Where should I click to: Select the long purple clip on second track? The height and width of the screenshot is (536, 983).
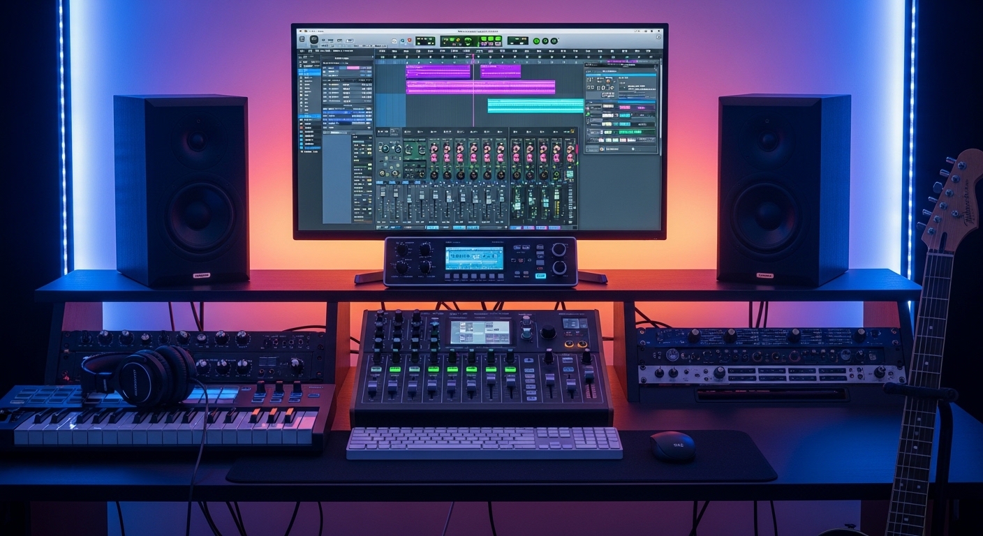pyautogui.click(x=480, y=87)
